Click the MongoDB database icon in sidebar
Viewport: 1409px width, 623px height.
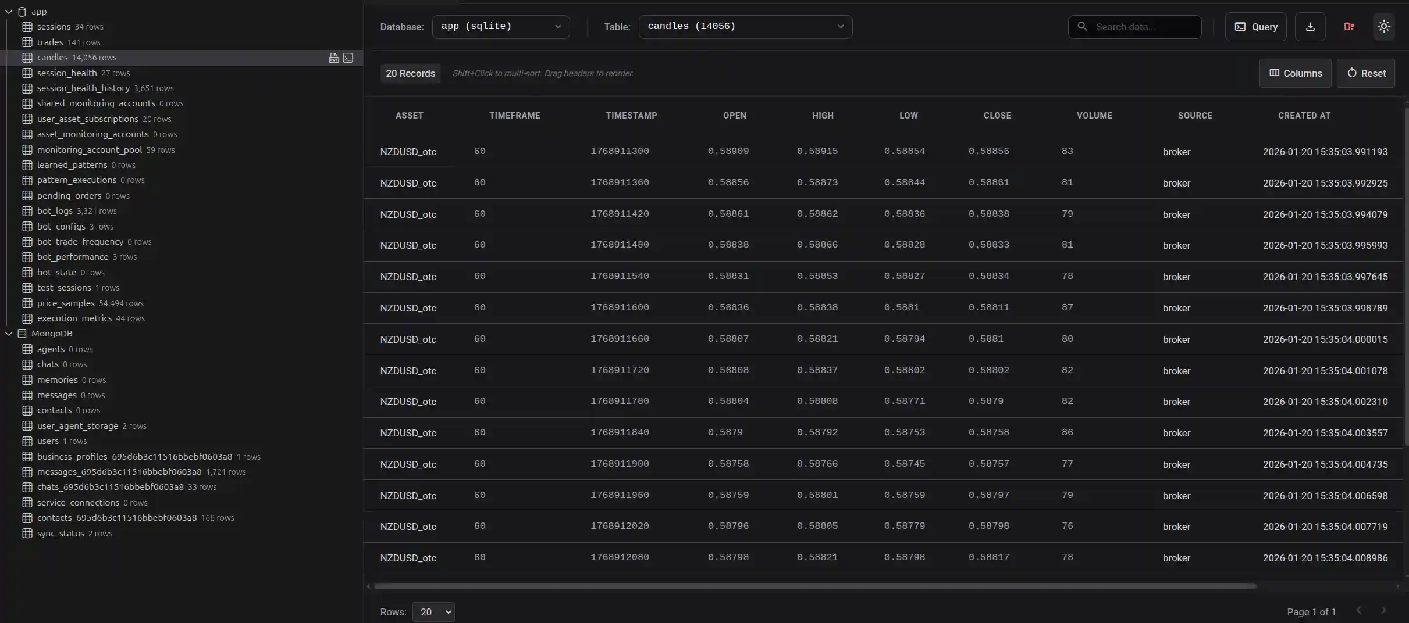[x=22, y=334]
